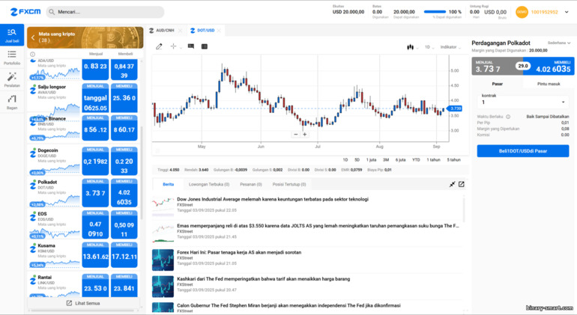Click Beli 1 DOT/USD di Pasar button
Image resolution: width=577 pixels, height=315 pixels.
click(523, 151)
